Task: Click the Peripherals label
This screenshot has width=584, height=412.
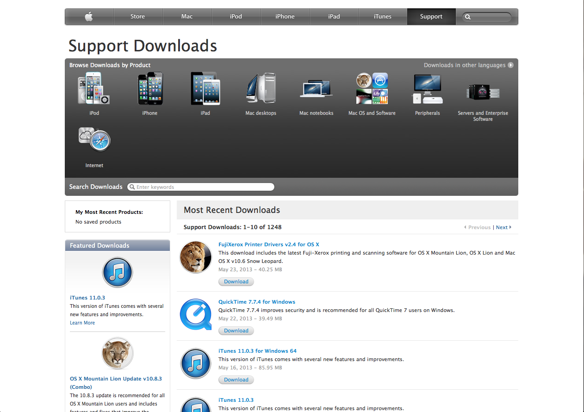Action: pos(428,113)
